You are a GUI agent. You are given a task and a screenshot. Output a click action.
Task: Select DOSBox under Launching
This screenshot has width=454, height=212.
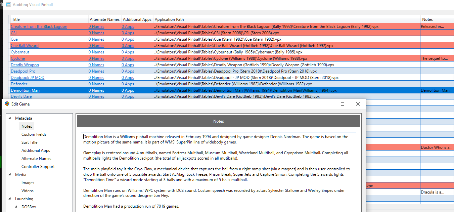click(29, 207)
